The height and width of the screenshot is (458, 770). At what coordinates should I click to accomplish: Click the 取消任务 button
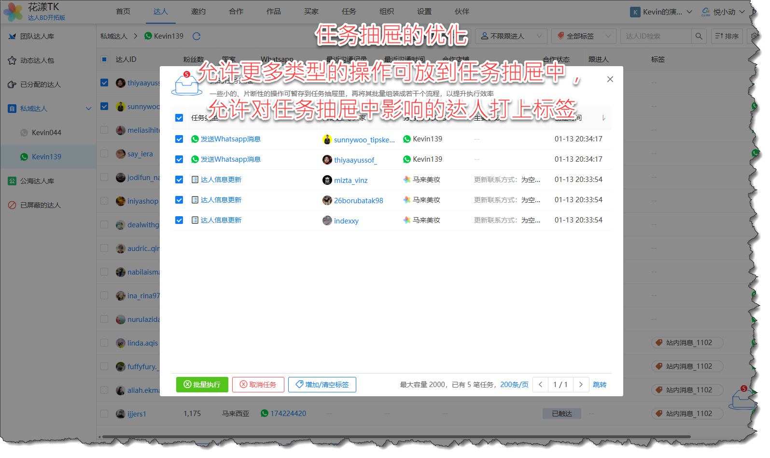[258, 385]
